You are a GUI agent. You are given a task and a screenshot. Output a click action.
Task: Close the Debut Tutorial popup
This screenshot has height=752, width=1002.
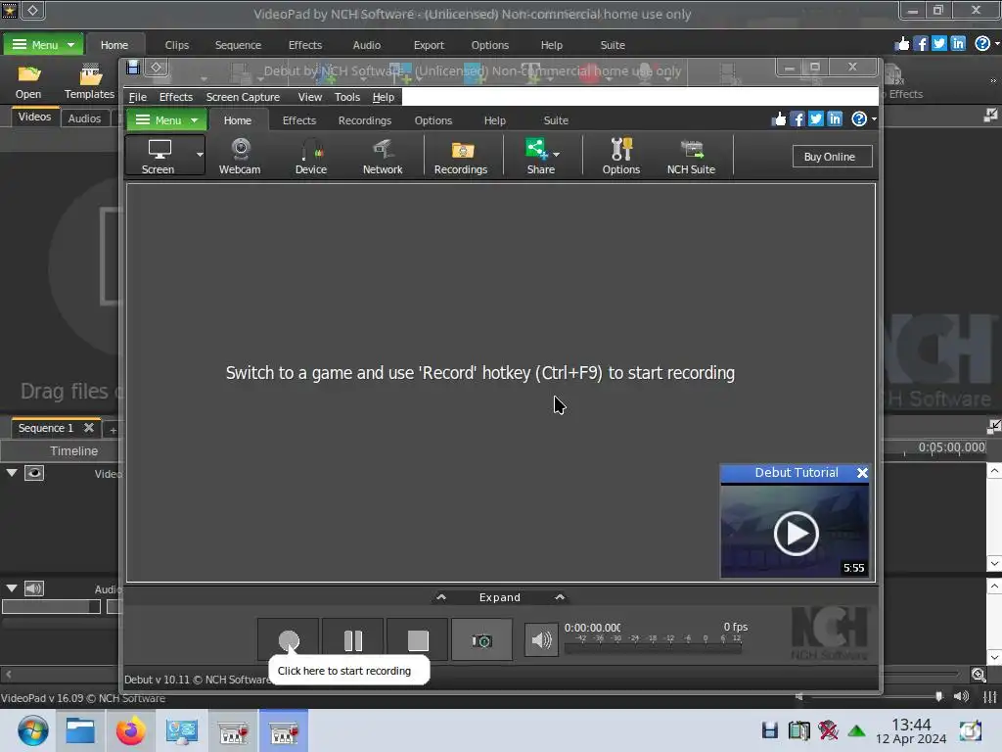click(862, 473)
